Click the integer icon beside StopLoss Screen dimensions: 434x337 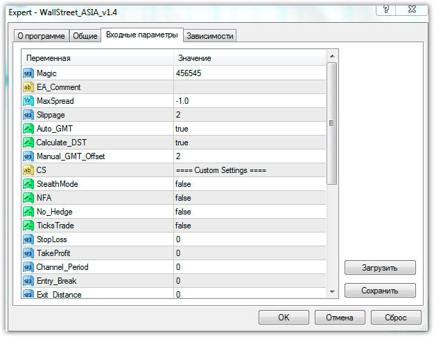(x=28, y=239)
